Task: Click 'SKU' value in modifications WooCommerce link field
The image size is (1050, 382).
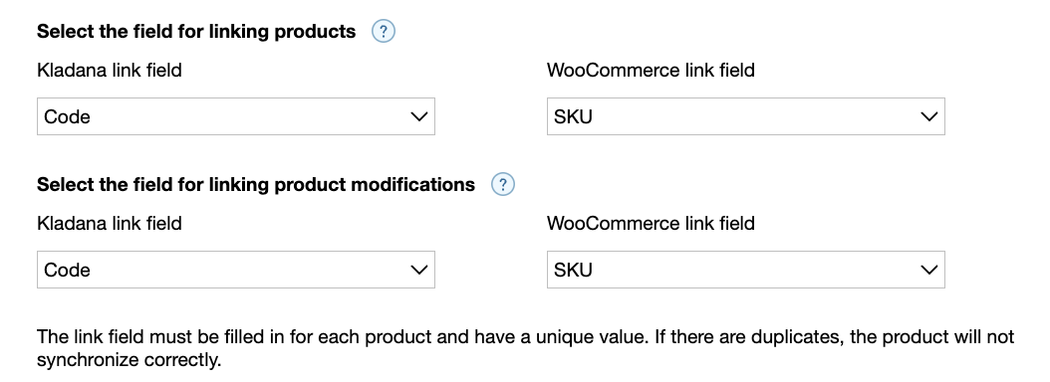Action: point(573,270)
